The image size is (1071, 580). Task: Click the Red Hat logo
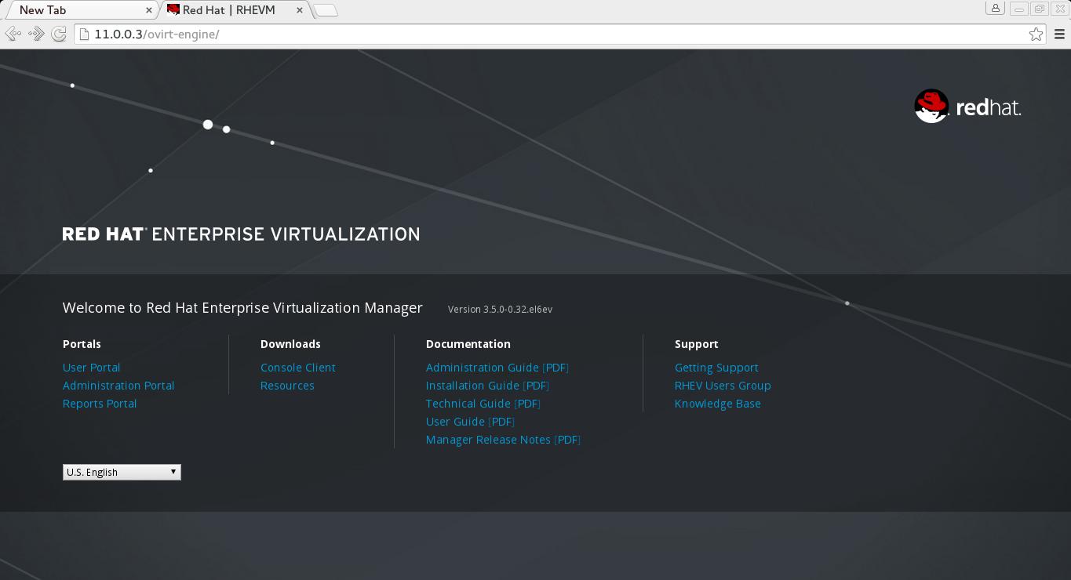(x=967, y=106)
